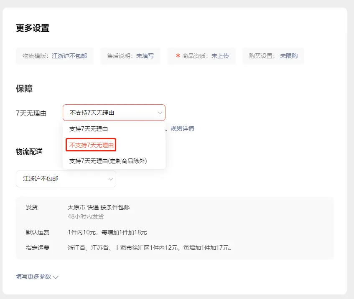The height and width of the screenshot is (299, 354).
Task: Click the 太原市 快递 按条件包邮 text
Action: coord(99,207)
